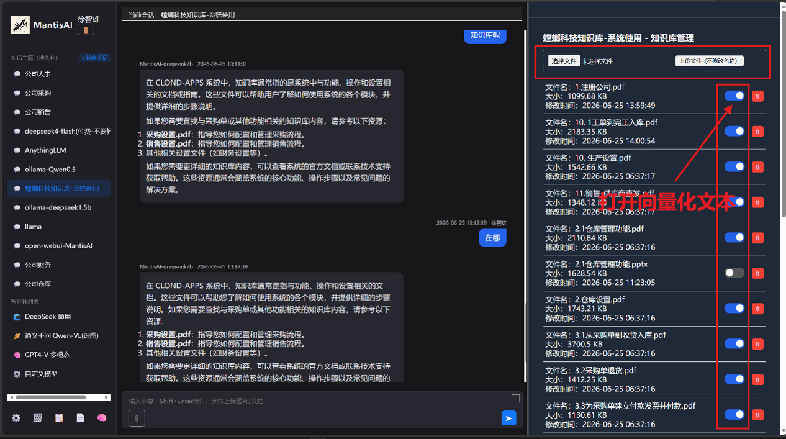Viewport: 786px width, 439px height.
Task: Toggle vectorization for 2.1仓库管理功能.pdf
Action: point(734,237)
